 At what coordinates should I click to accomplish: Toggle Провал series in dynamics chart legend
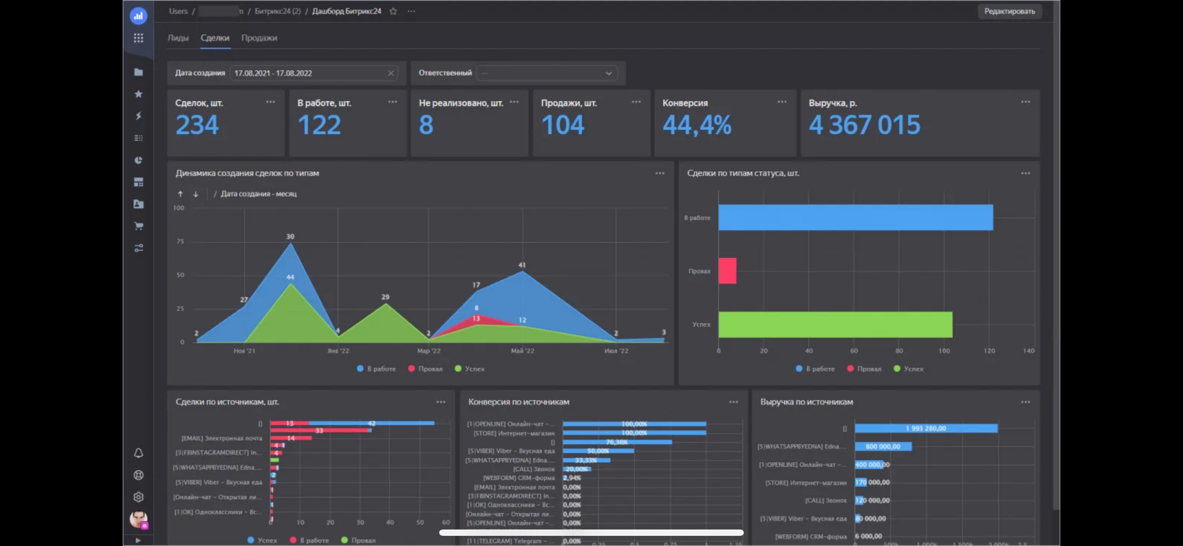pyautogui.click(x=425, y=369)
